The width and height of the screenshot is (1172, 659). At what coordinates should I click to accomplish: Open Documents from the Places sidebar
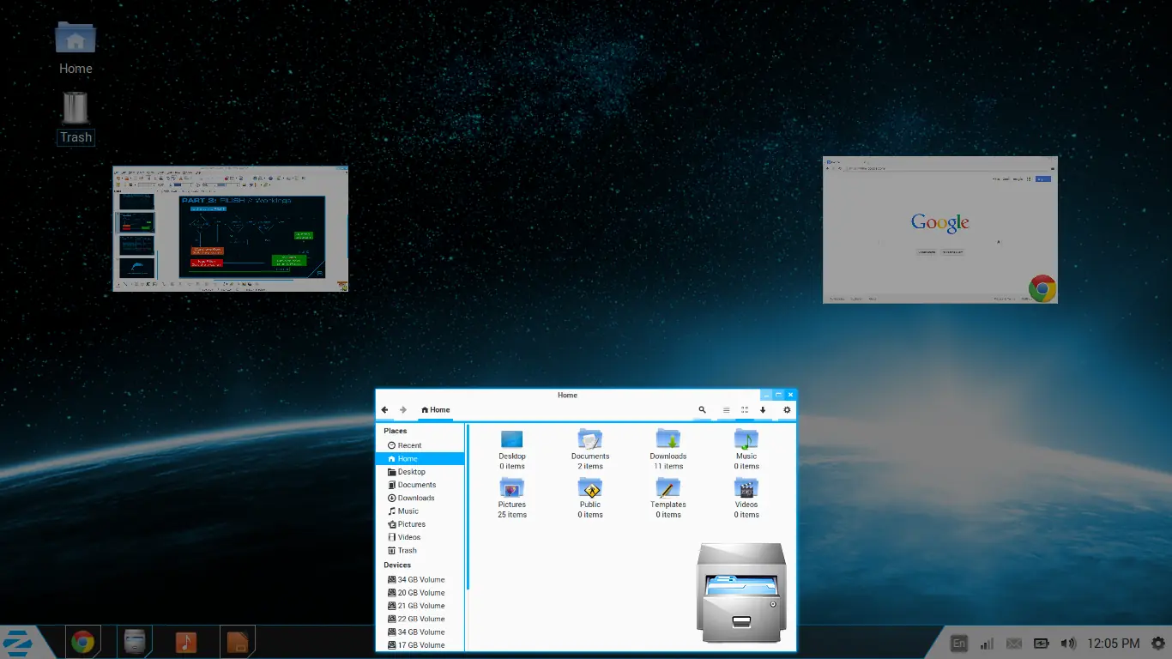click(420, 485)
